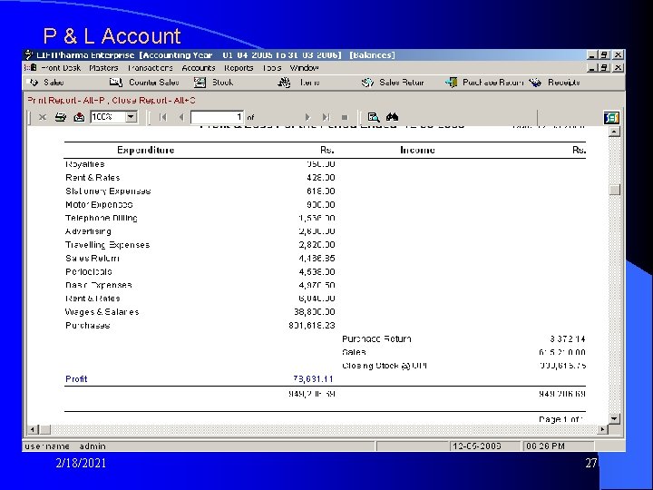Click the Expenditure column header
The image size is (653, 490).
(x=146, y=150)
